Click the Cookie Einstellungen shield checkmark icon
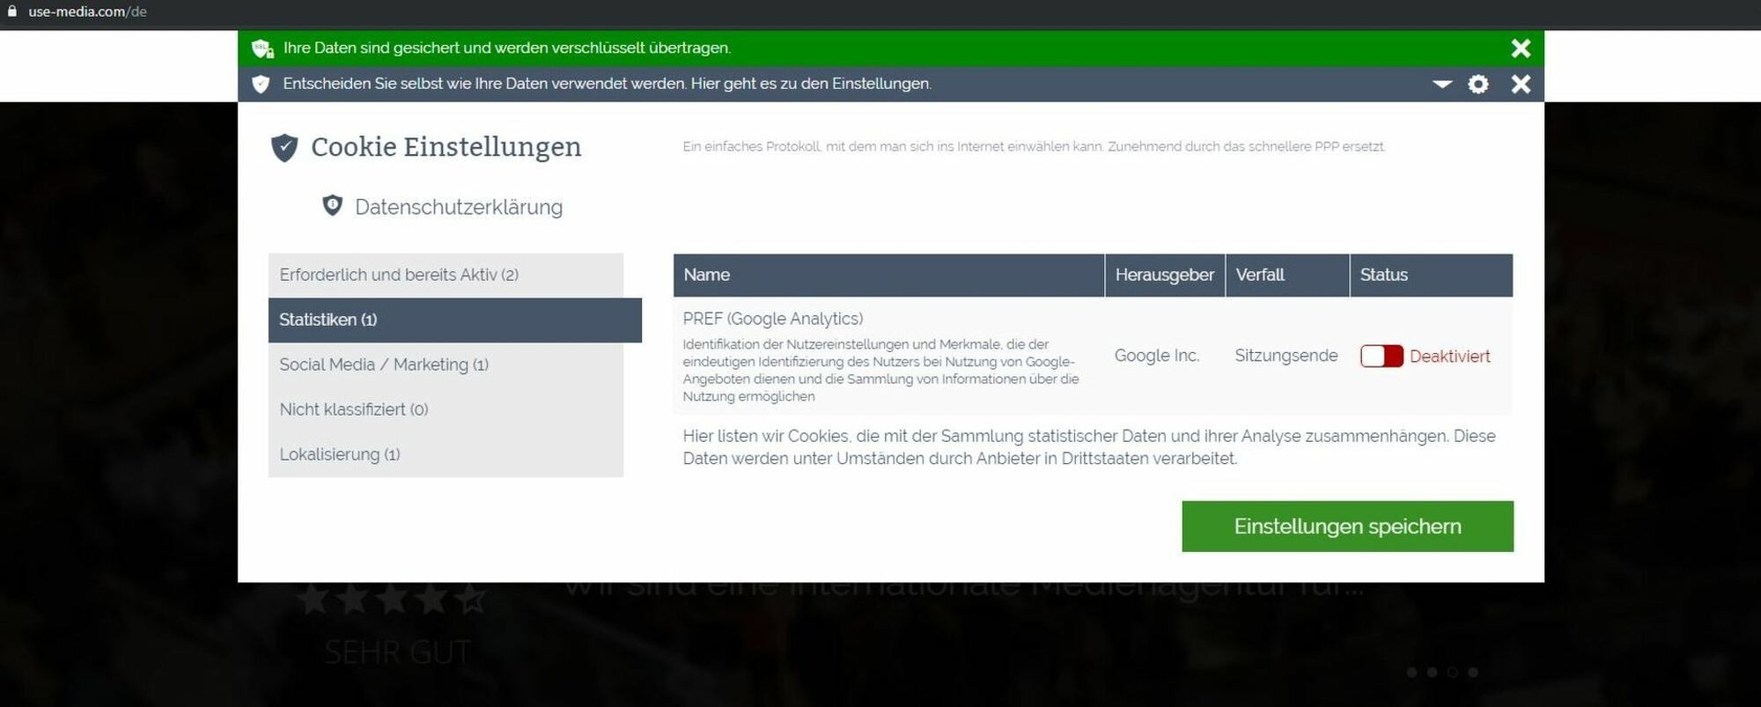 coord(284,147)
